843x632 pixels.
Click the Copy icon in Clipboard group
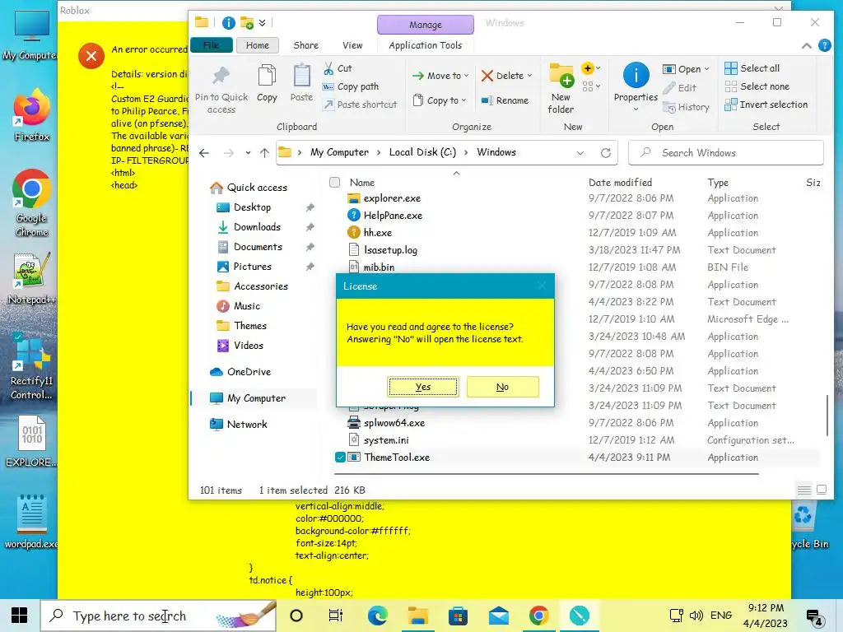pos(267,77)
